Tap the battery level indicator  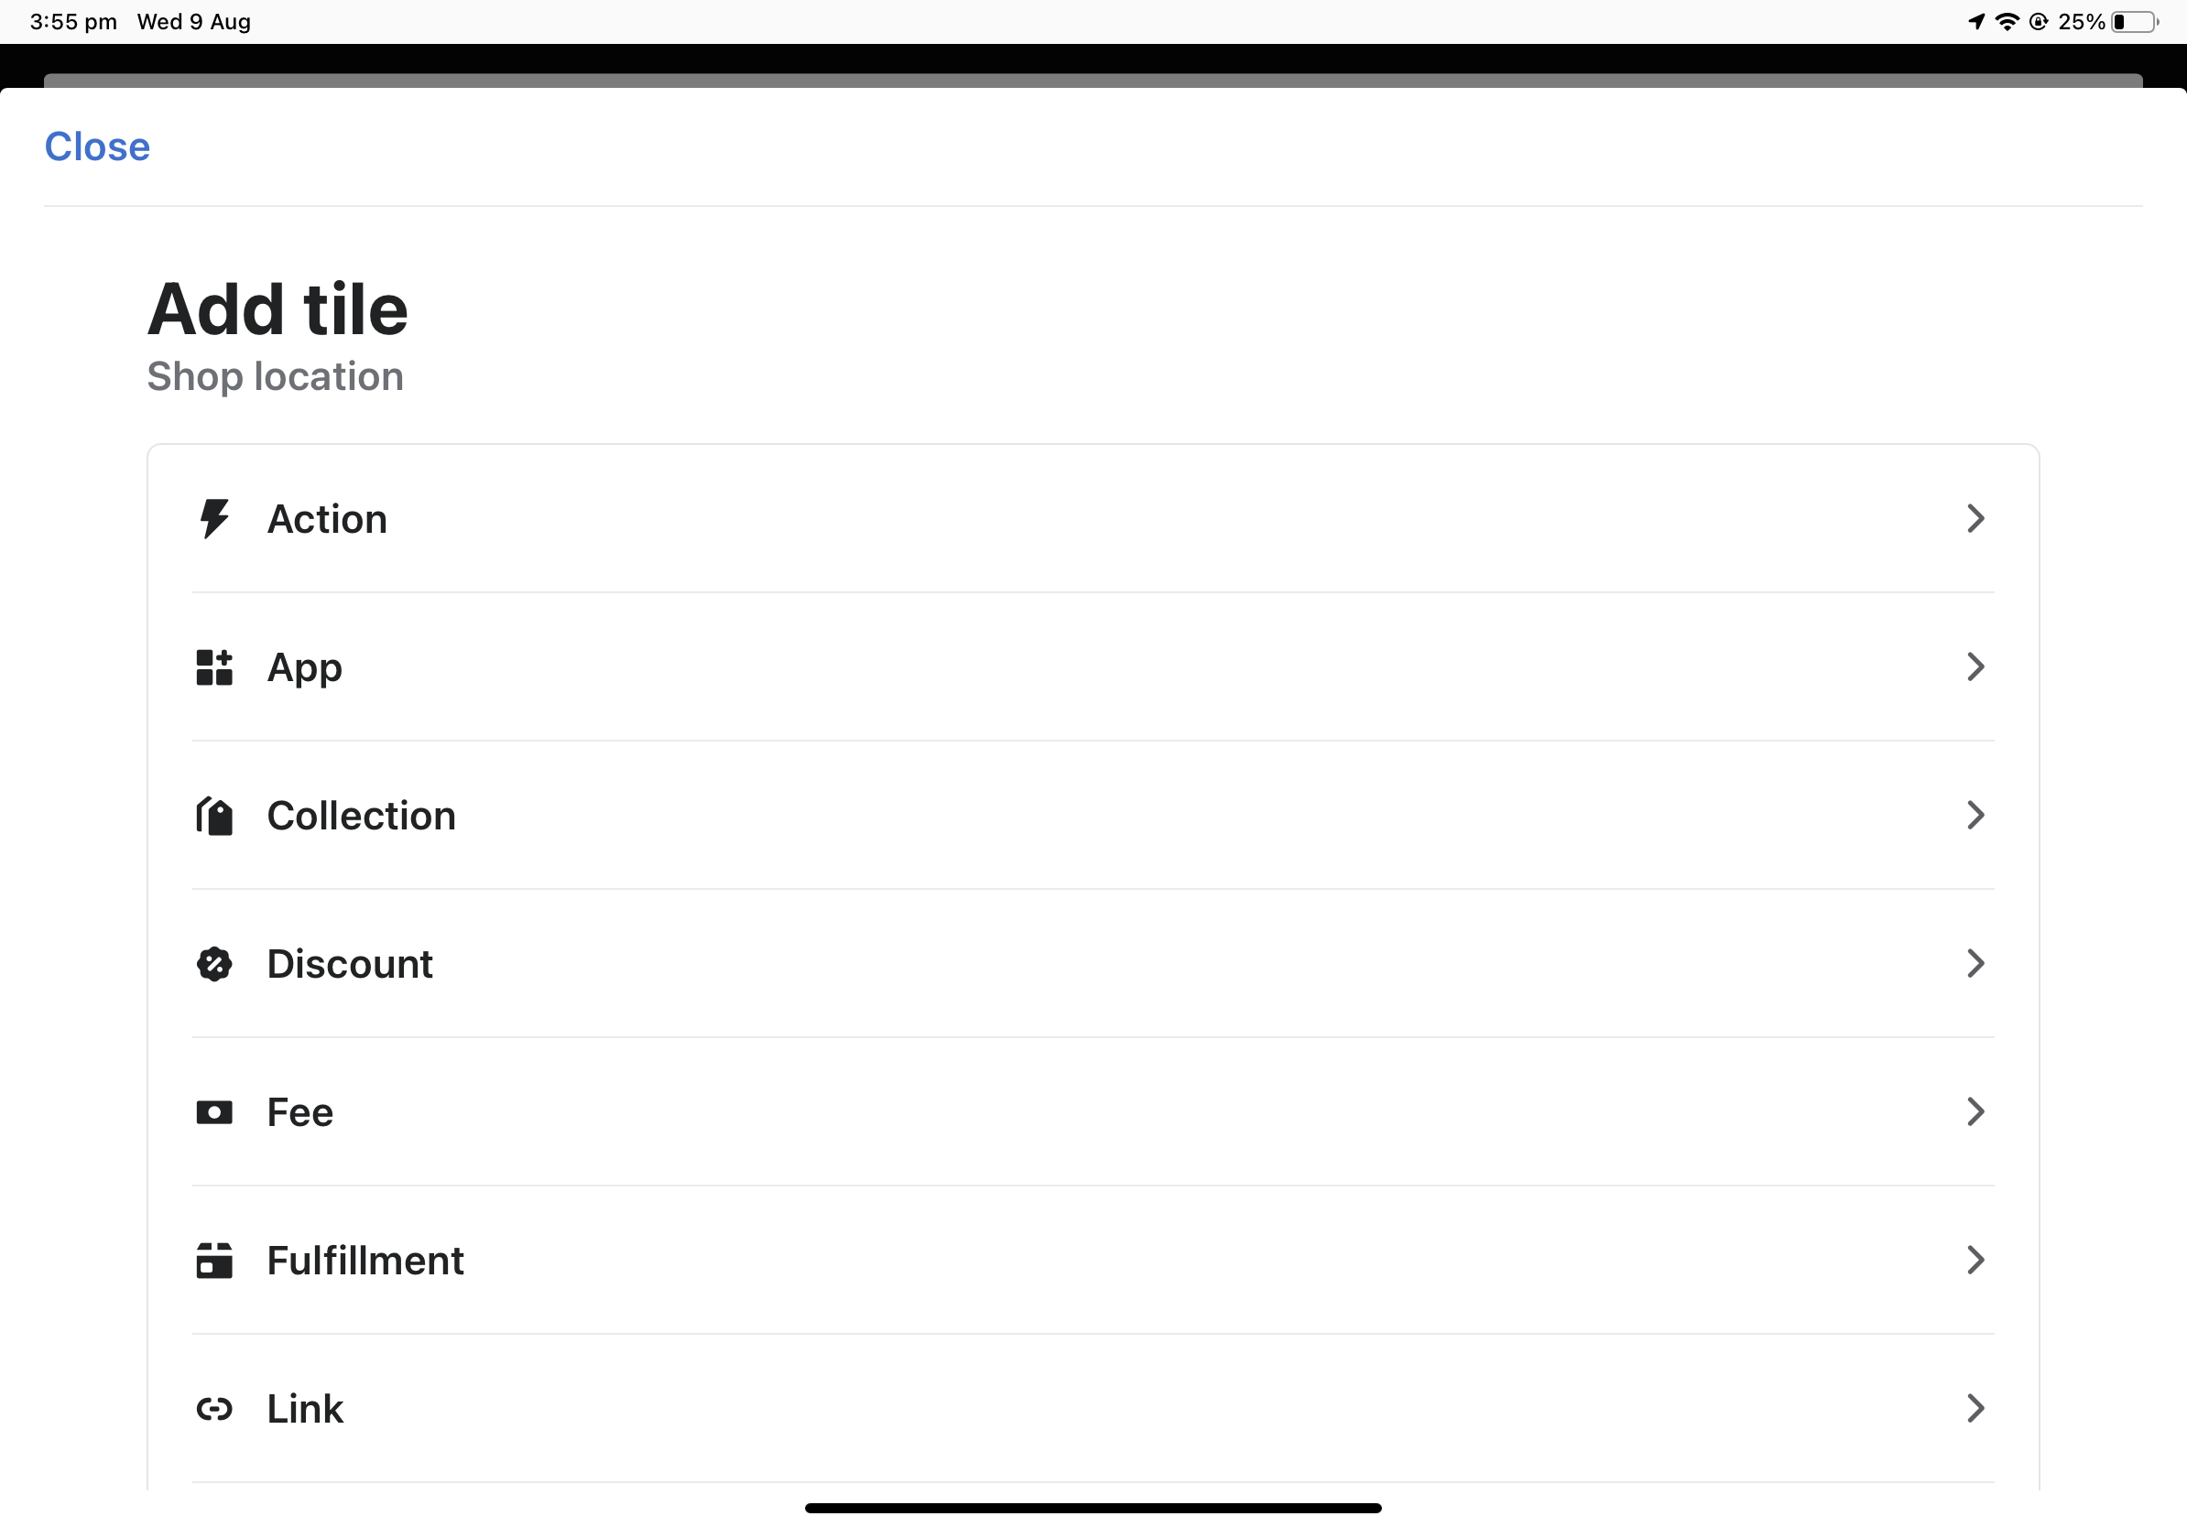pos(2133,21)
